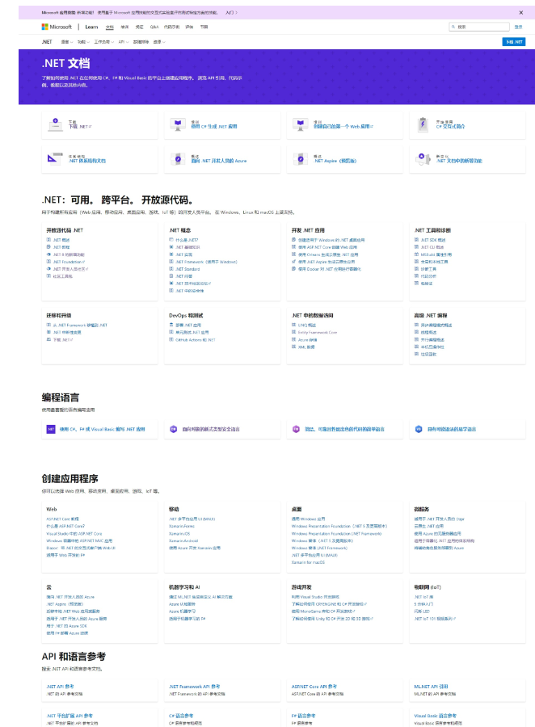Expand the first dropdown next to .NET in the subnav
Image resolution: width=535 pixels, height=727 pixels.
(67, 42)
